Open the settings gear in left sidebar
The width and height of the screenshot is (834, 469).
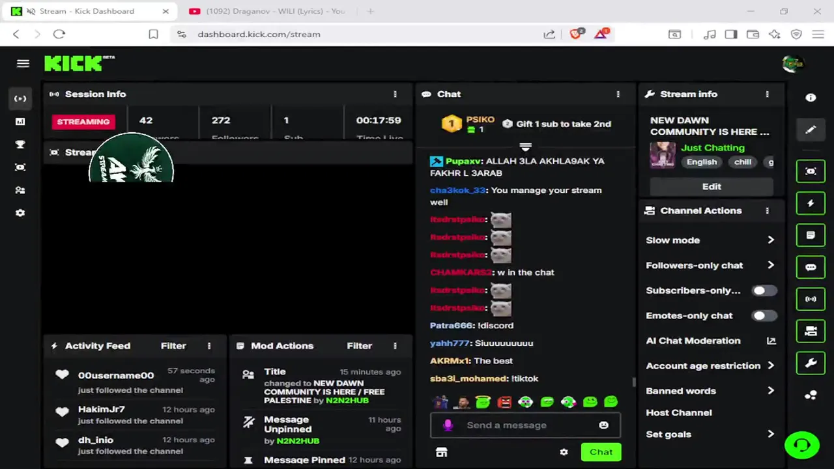(20, 213)
